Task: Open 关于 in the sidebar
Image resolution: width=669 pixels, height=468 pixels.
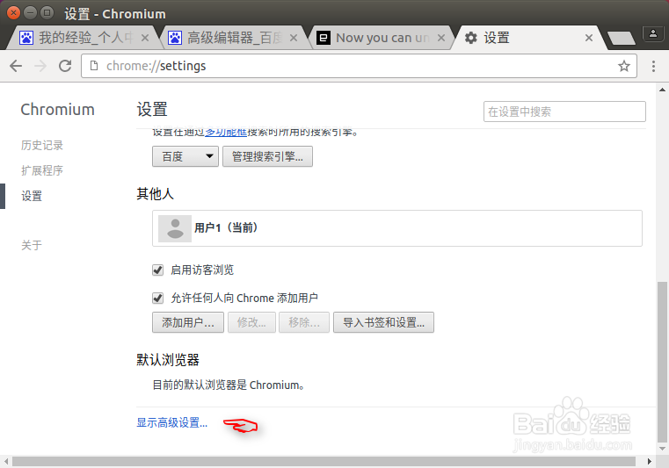Action: 32,245
